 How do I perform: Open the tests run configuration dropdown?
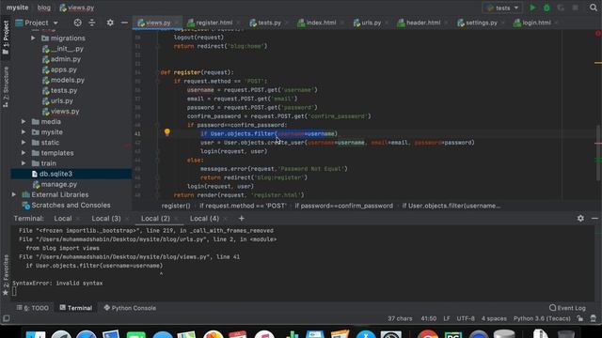click(x=501, y=8)
